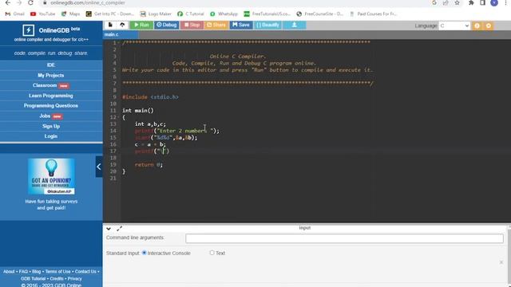Click the expand panel diagonal arrow icon
511x287 pixels.
pyautogui.click(x=119, y=229)
